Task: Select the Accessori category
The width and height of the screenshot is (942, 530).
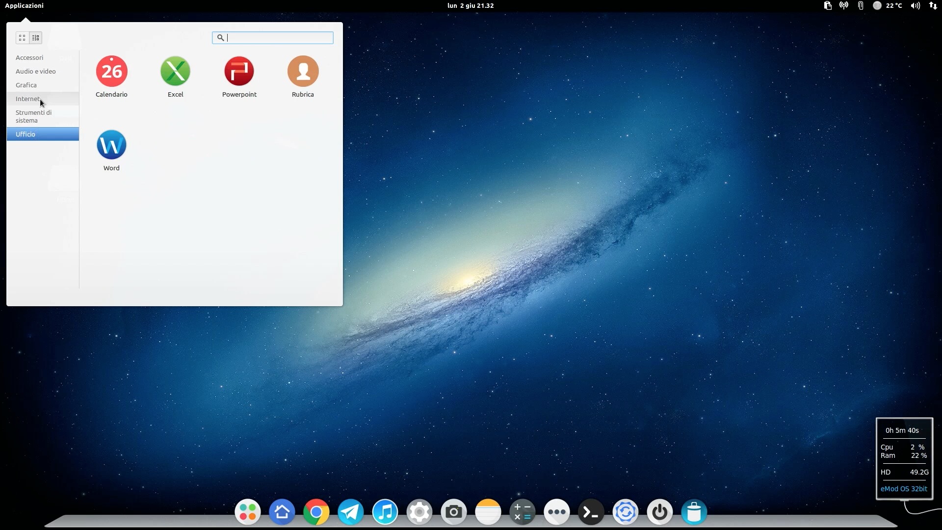Action: (43, 57)
